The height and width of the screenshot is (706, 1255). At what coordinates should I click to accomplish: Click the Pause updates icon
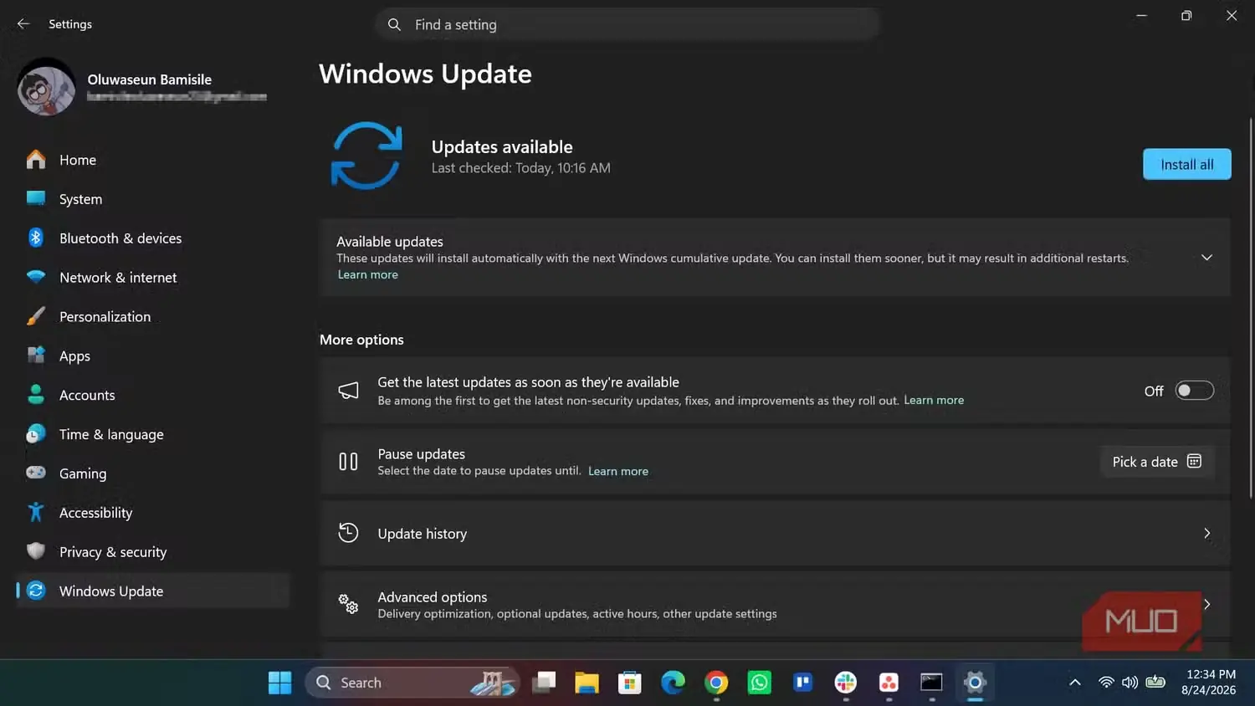[348, 462]
